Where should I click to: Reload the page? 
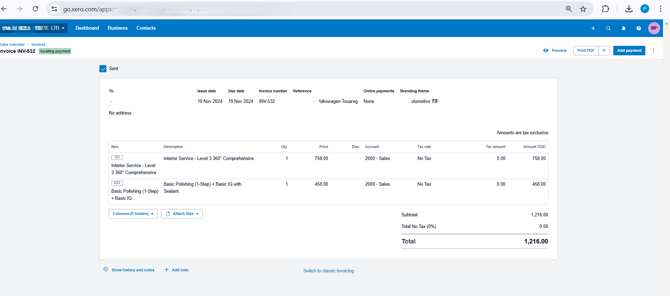[x=35, y=9]
